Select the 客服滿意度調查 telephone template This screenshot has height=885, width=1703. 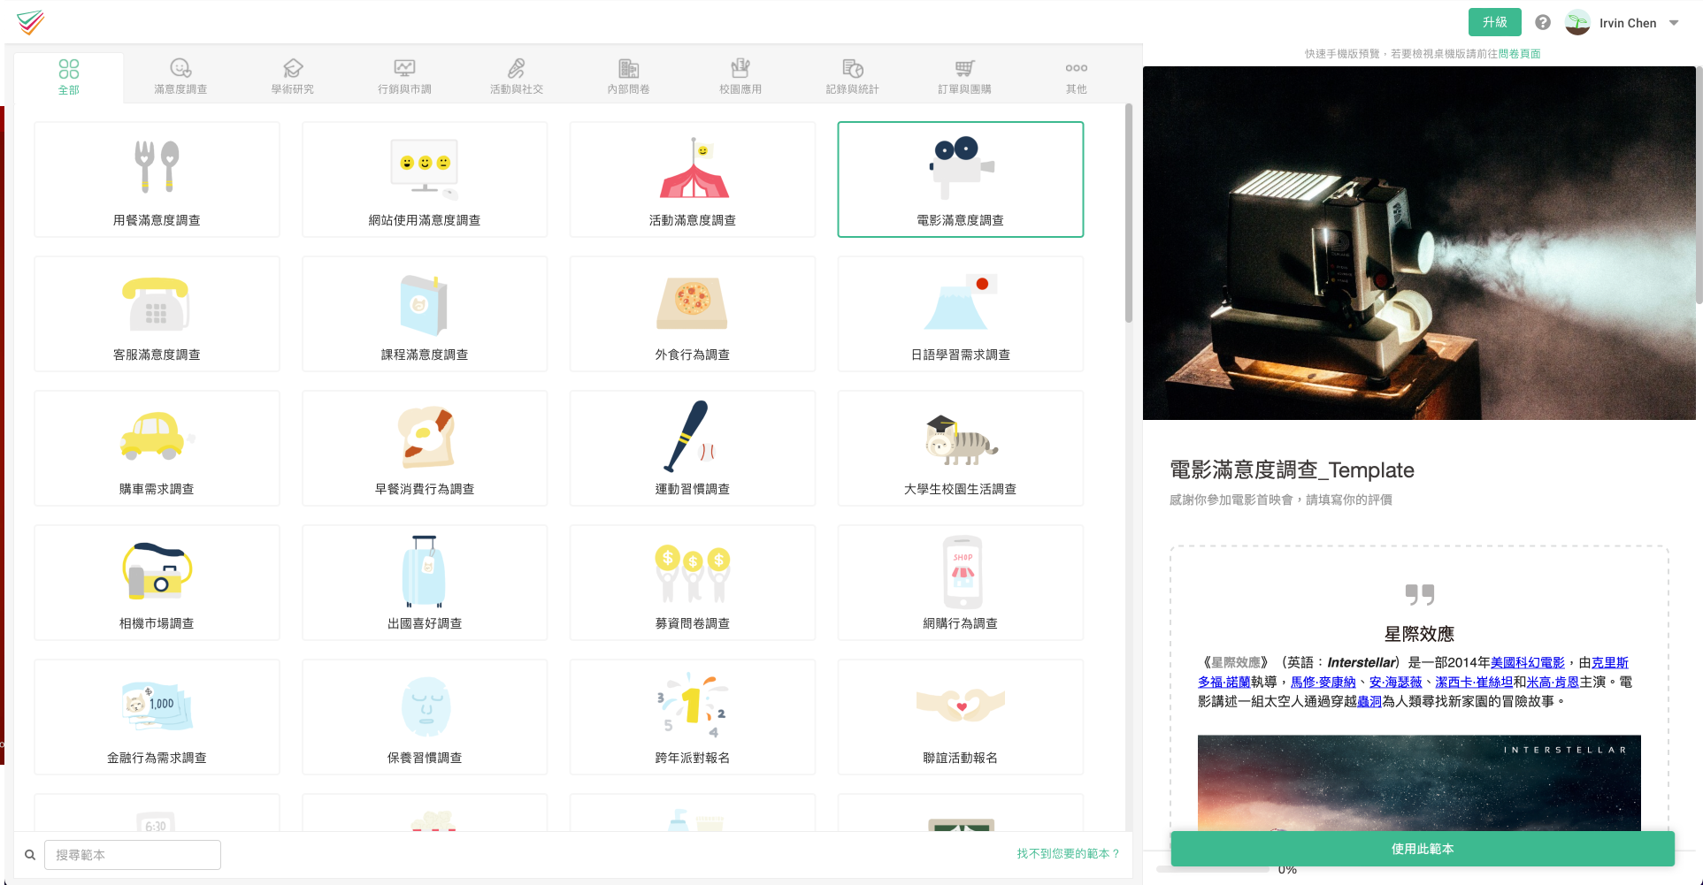tap(157, 313)
